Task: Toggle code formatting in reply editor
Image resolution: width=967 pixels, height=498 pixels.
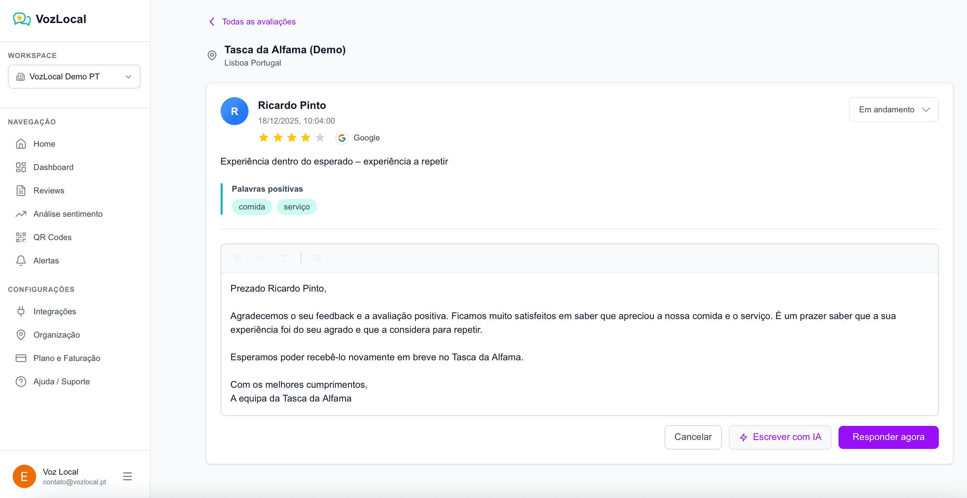Action: coord(261,258)
